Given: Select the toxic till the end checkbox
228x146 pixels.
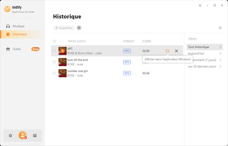Looking at the screenshot, I should pos(54,62).
